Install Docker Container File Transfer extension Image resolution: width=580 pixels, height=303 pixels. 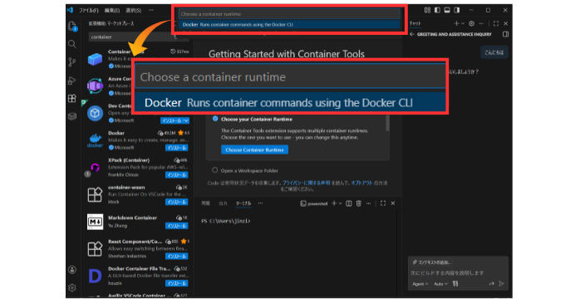[177, 283]
